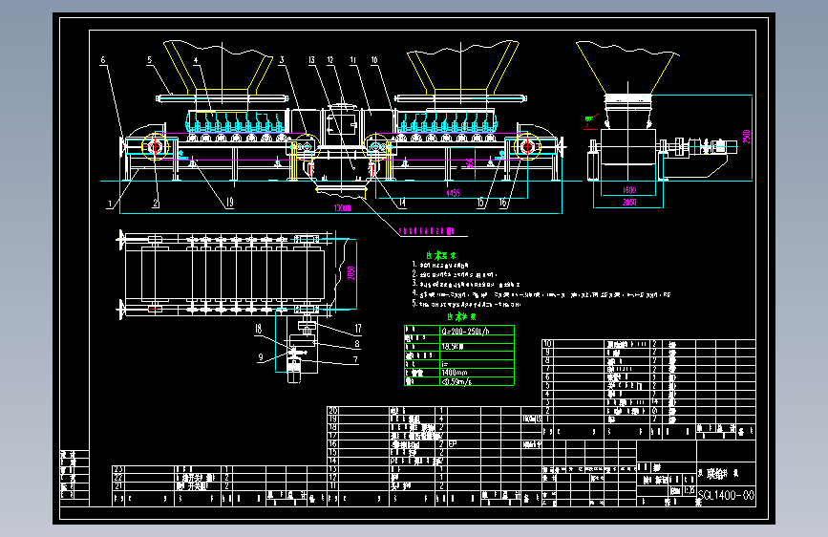Screen dimensions: 828x537
Task: Select balloon number 15 below the right conveyor
Action: [x=481, y=202]
